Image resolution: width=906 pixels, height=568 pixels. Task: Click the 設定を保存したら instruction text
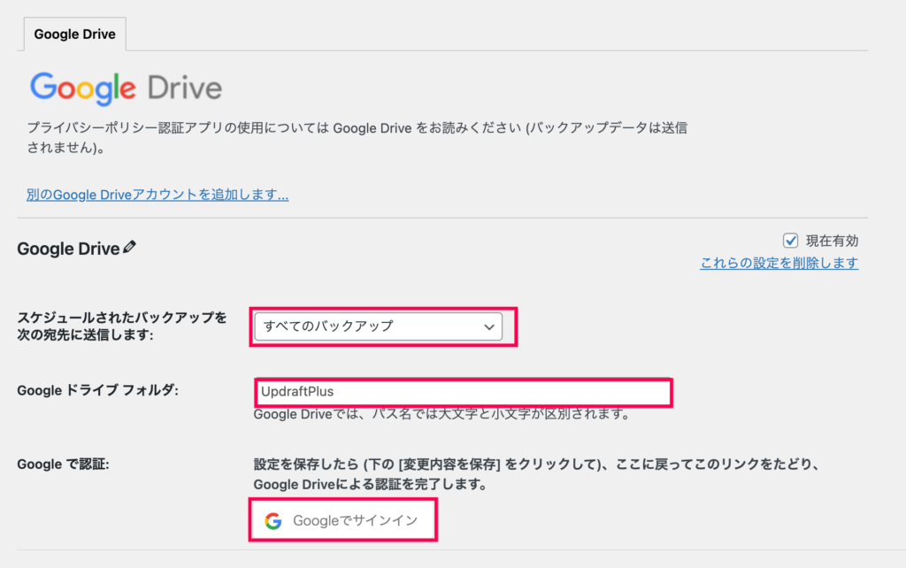point(537,474)
